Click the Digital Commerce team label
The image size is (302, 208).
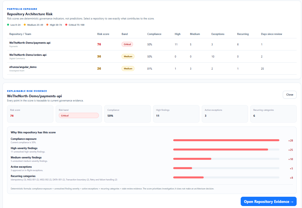[17, 58]
